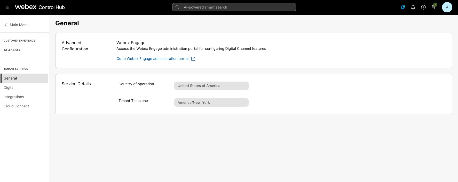Open the user profile avatar
This screenshot has width=458, height=182.
pos(447,7)
